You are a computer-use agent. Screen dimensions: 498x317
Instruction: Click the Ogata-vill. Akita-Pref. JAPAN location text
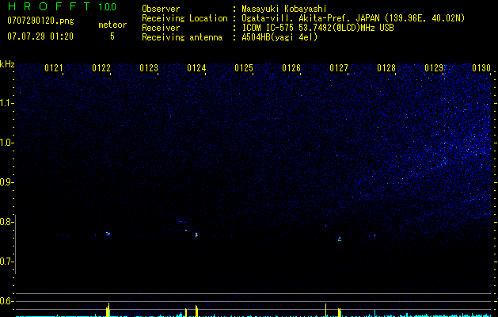(353, 18)
